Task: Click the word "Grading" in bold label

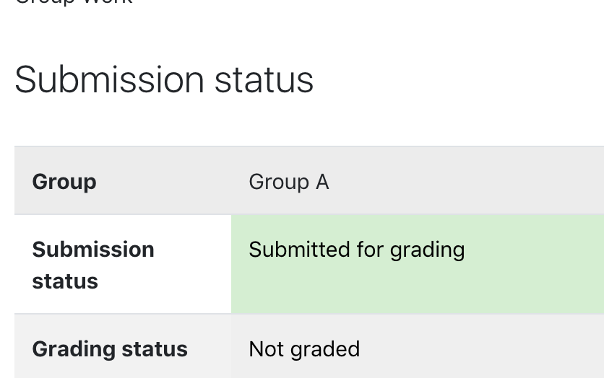Action: (x=74, y=349)
